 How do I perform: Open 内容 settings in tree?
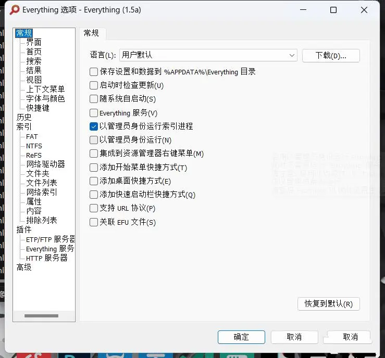pyautogui.click(x=34, y=211)
